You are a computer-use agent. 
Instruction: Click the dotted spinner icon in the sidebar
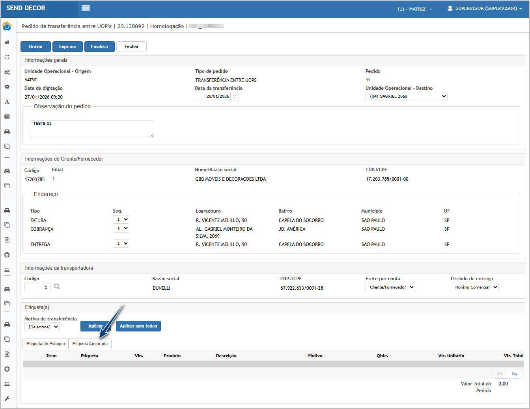pyautogui.click(x=7, y=57)
